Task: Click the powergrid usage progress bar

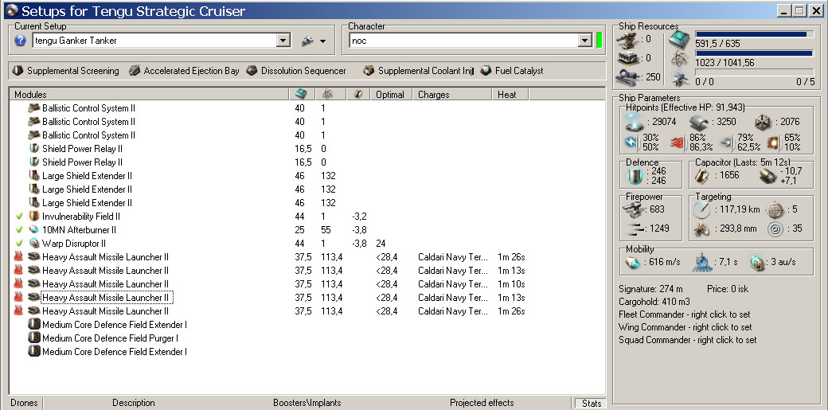Action: 753,53
